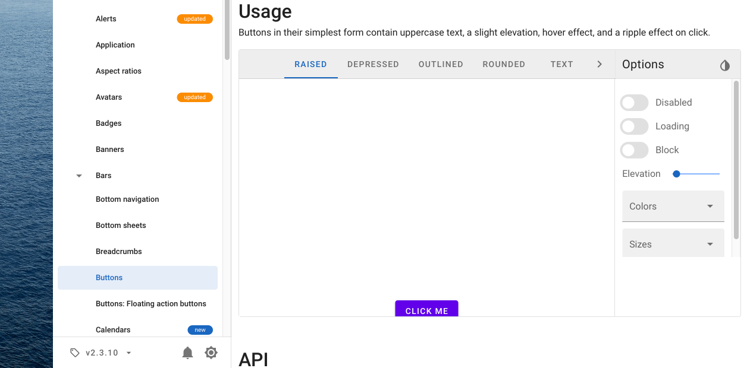747x368 pixels.
Task: Collapse the Bars section in the sidebar
Action: point(79,175)
